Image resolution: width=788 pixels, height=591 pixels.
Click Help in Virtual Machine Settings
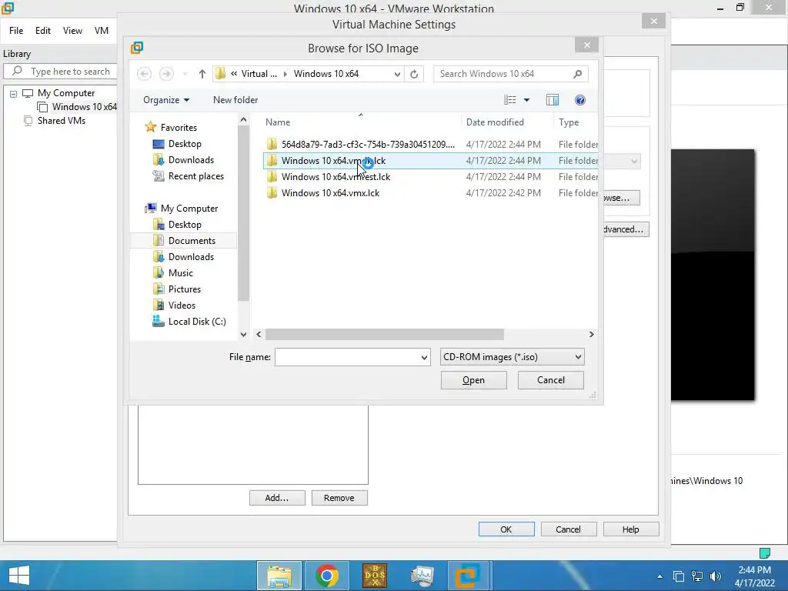click(631, 529)
